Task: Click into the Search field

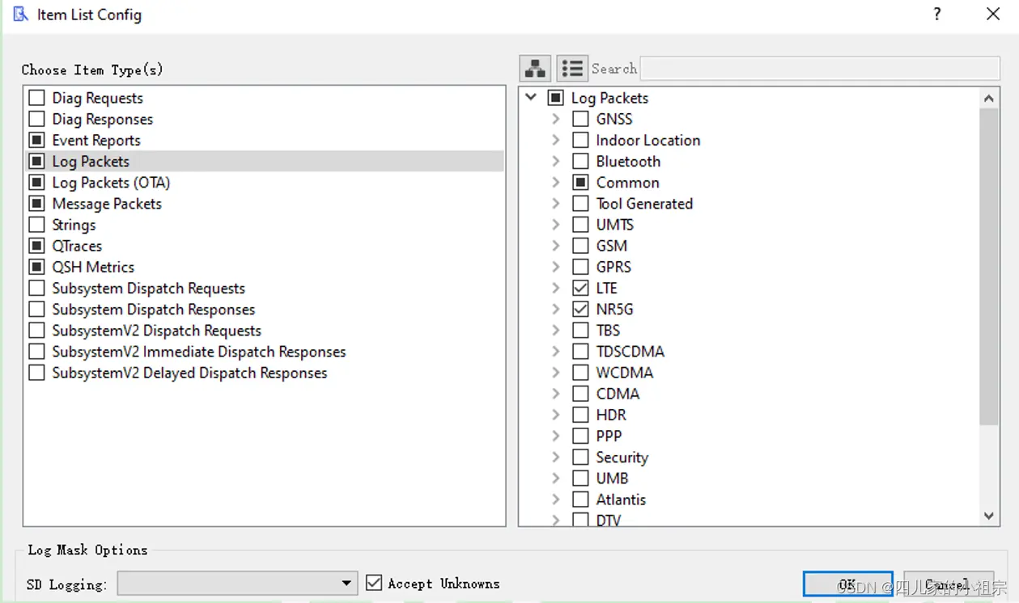Action: pos(820,69)
